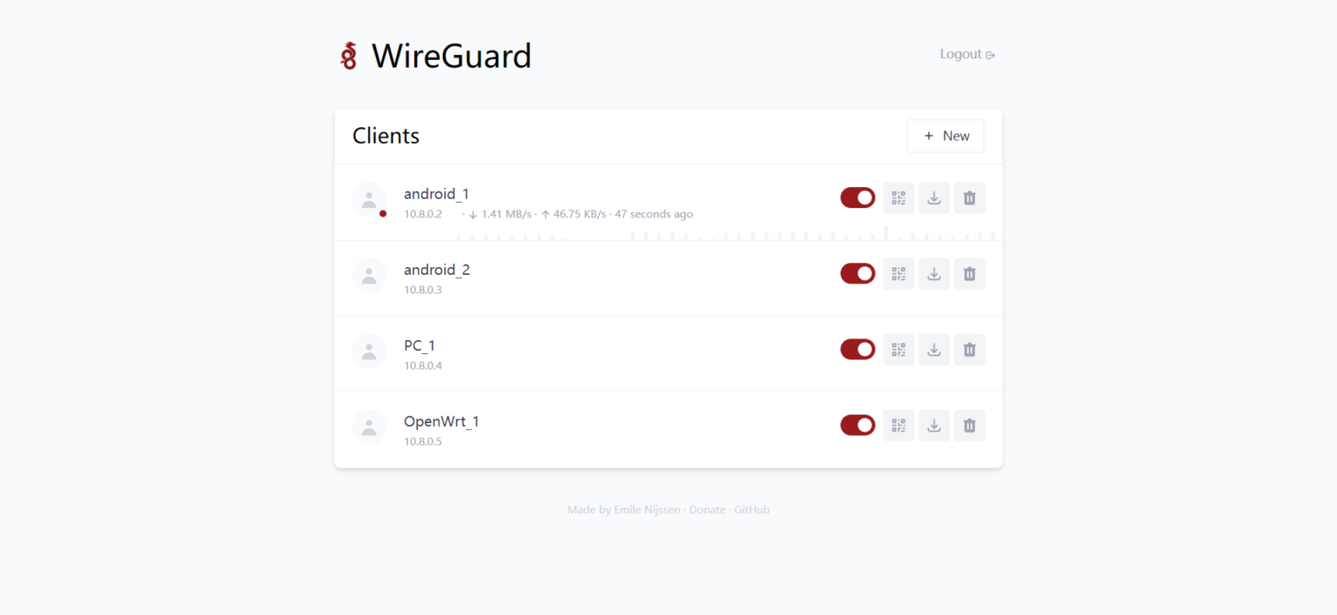The height and width of the screenshot is (615, 1337).
Task: Click the android_1 avatar image
Action: click(x=369, y=200)
